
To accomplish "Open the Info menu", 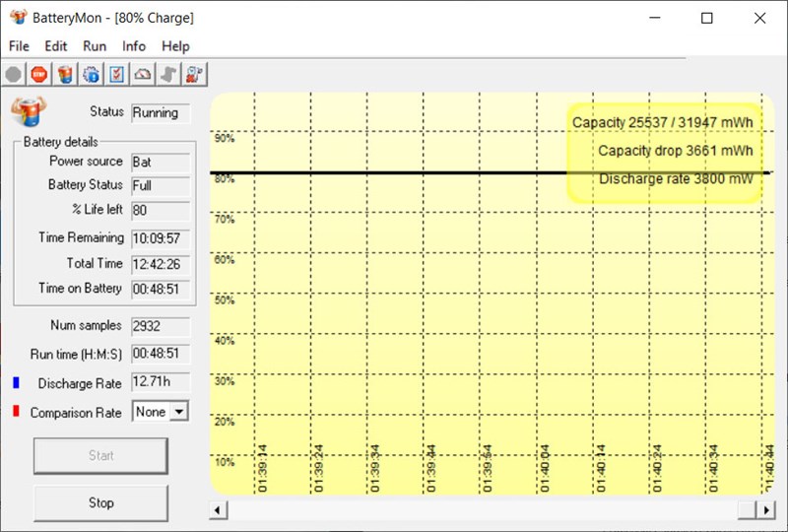I will (134, 46).
